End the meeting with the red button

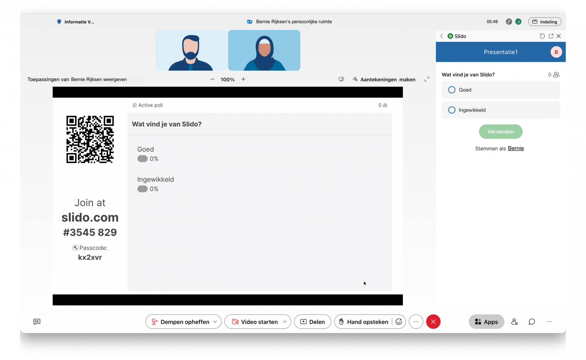point(433,322)
